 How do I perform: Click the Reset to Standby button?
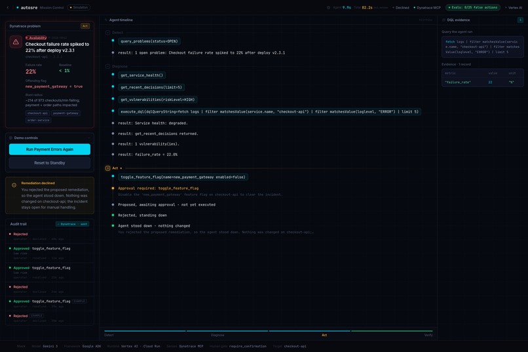click(50, 163)
